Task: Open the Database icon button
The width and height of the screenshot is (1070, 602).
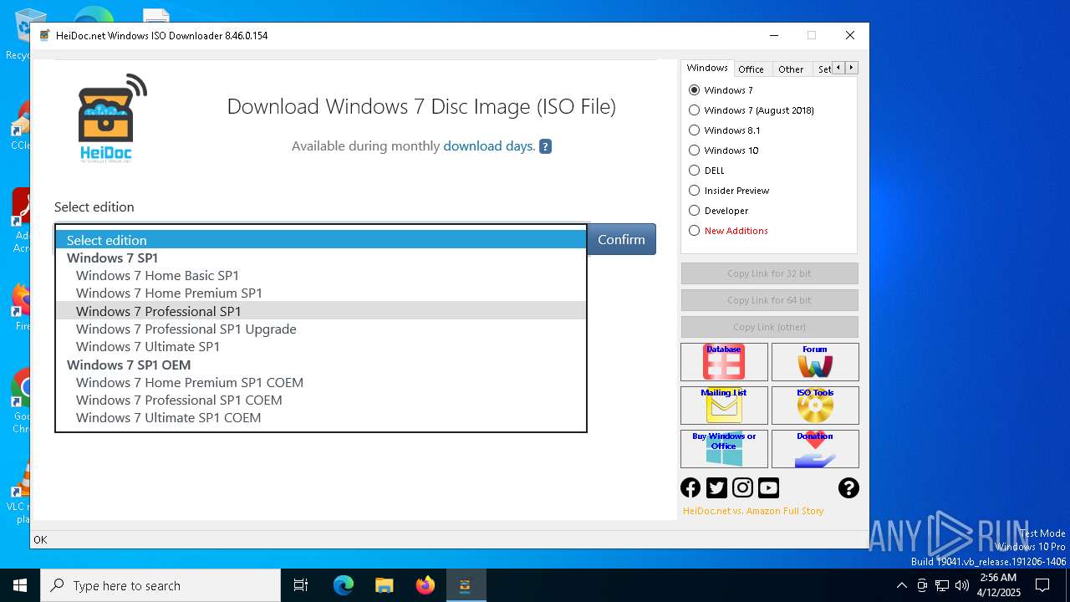Action: coord(724,362)
